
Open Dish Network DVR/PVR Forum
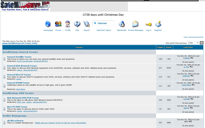click(x=23, y=98)
